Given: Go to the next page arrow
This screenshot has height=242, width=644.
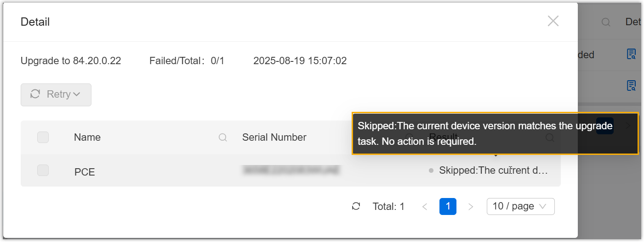Looking at the screenshot, I should 471,207.
